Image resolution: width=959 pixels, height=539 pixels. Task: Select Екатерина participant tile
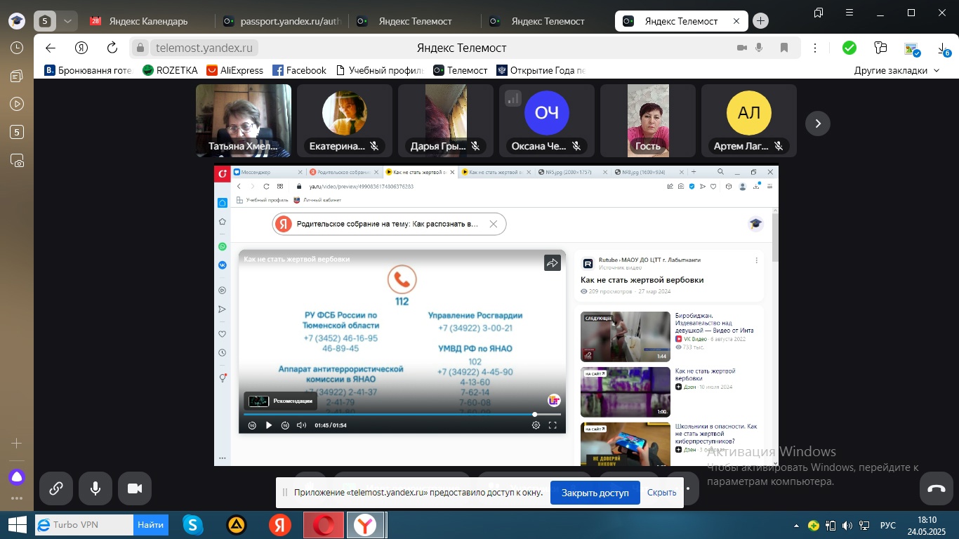(345, 121)
